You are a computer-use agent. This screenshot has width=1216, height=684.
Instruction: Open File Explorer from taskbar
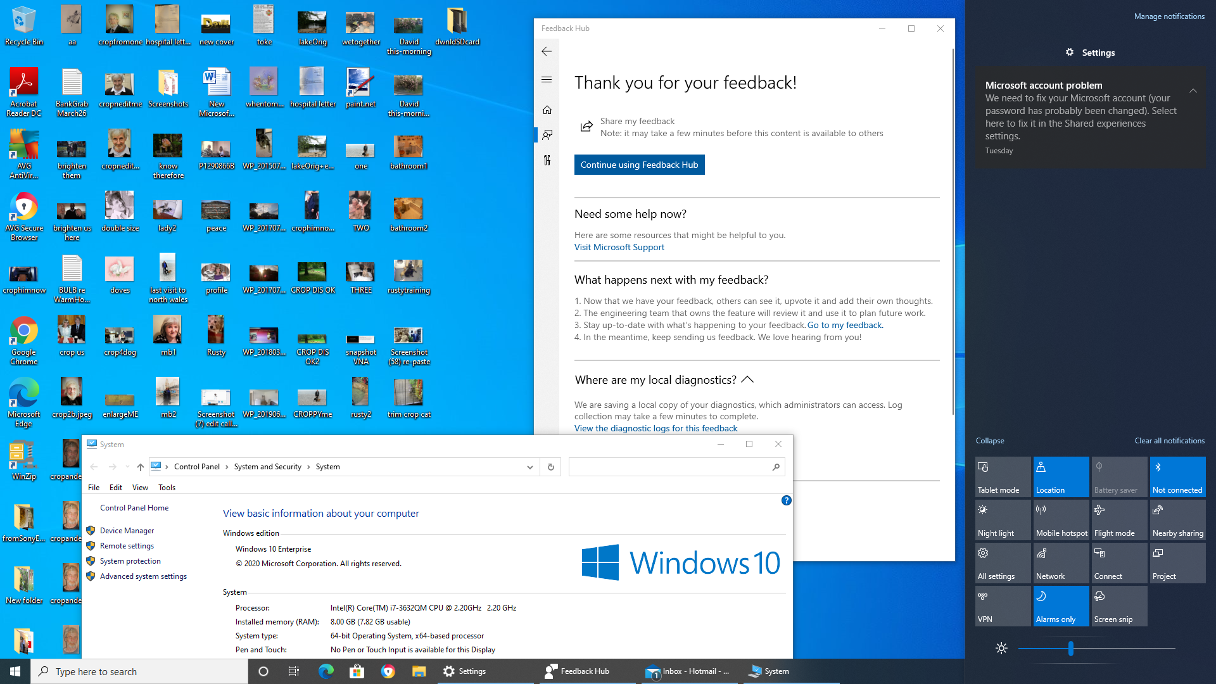pyautogui.click(x=419, y=671)
